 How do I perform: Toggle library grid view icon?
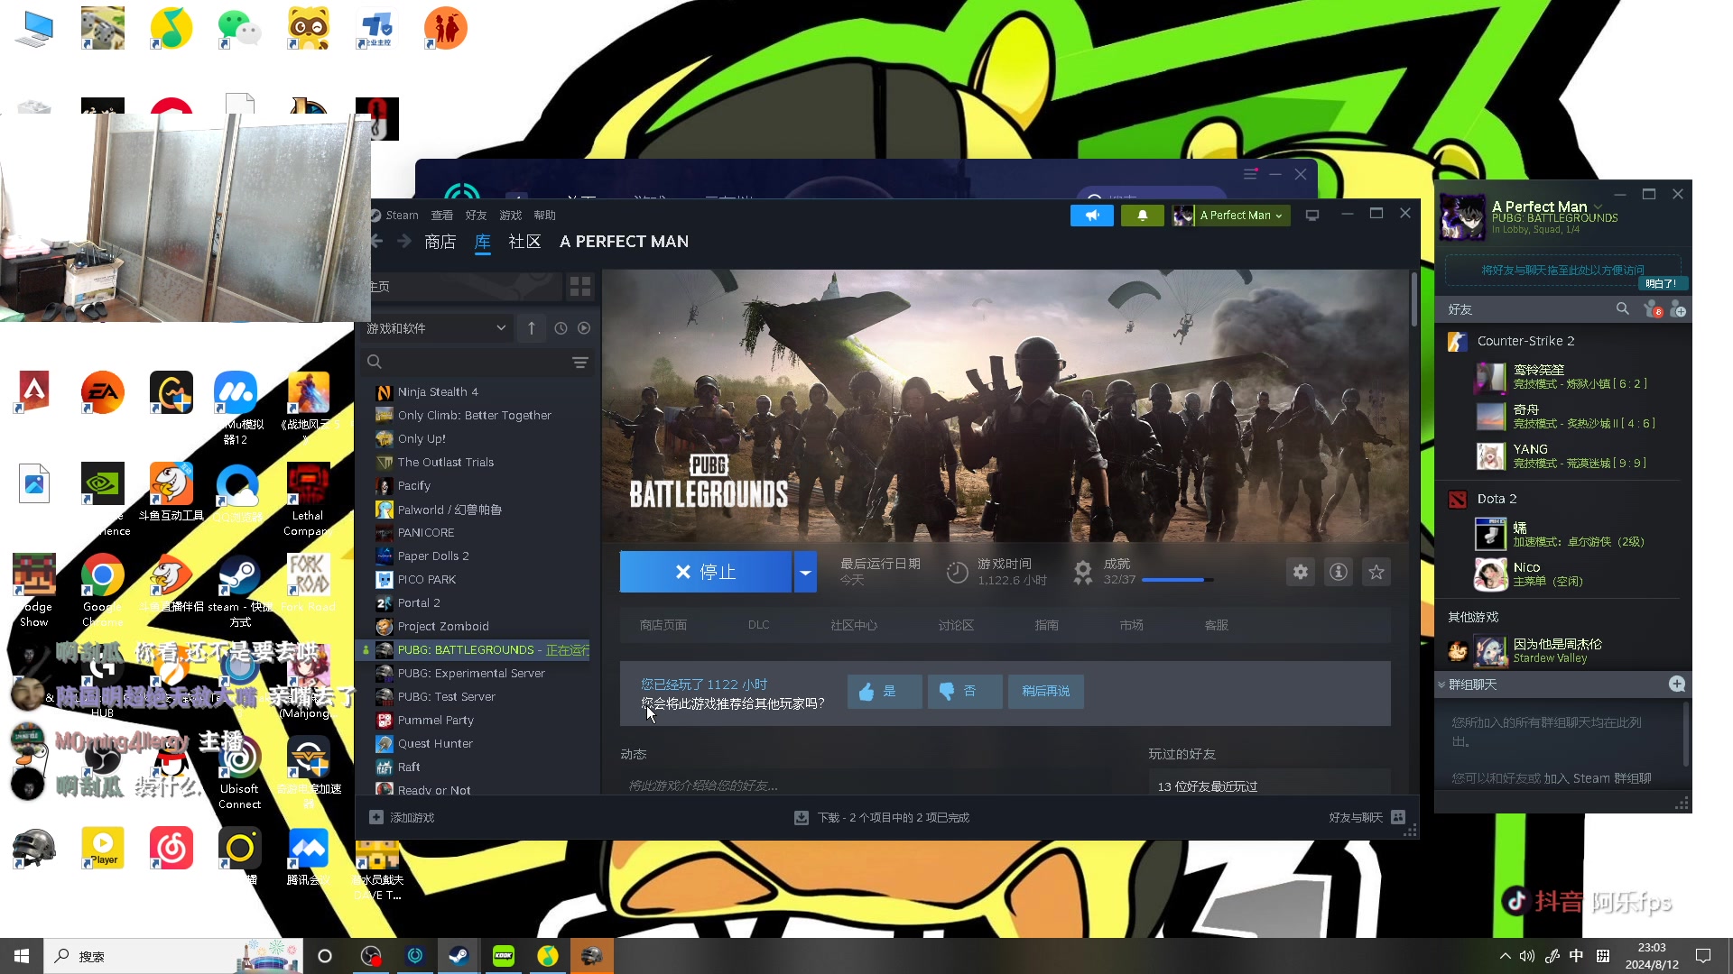[580, 287]
